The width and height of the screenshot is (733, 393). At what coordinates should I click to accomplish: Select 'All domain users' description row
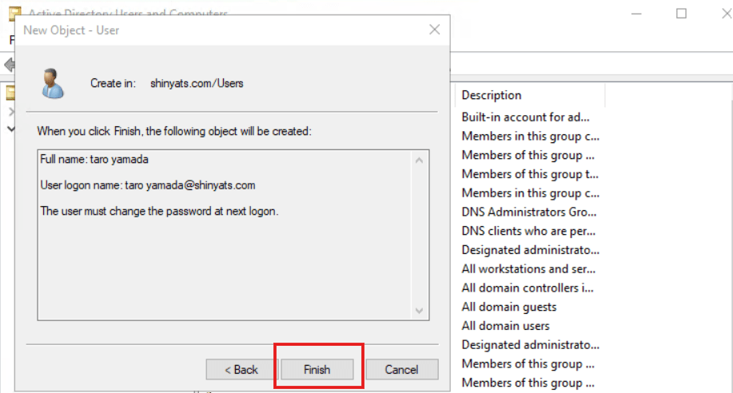click(505, 326)
